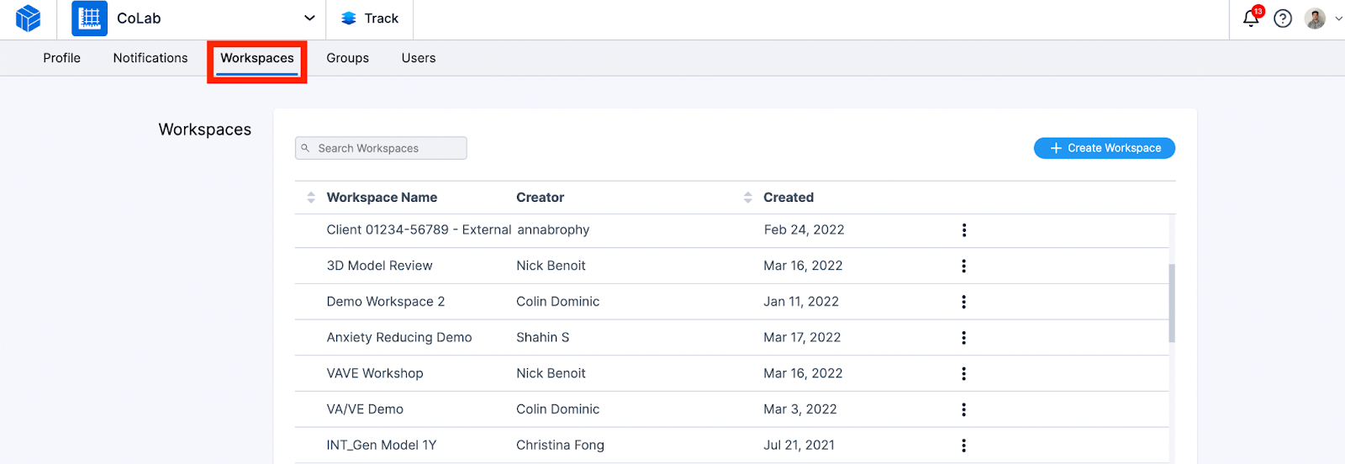The image size is (1345, 464).
Task: Open options menu for Demo Workspace 2
Action: pos(963,302)
